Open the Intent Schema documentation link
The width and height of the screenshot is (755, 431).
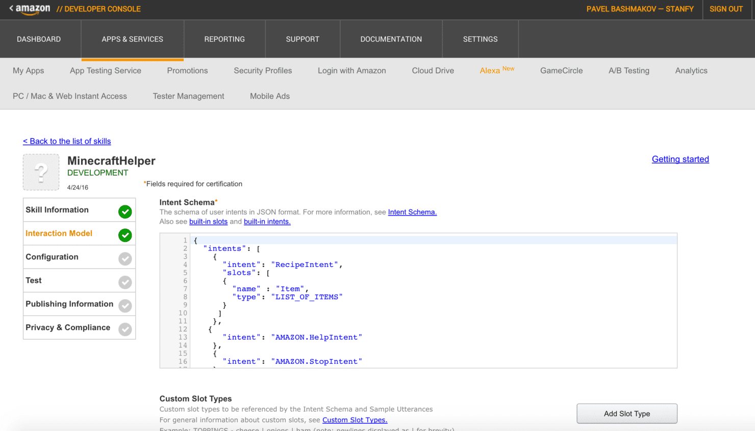pyautogui.click(x=412, y=212)
